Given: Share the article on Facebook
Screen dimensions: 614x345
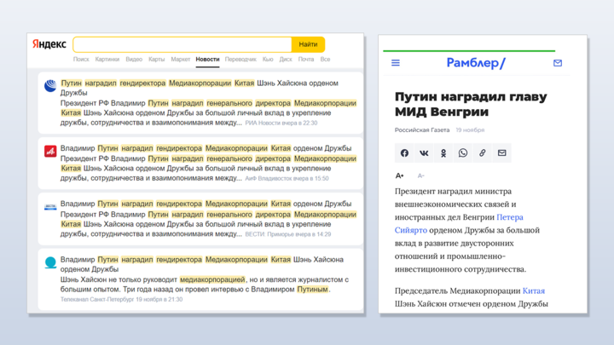Looking at the screenshot, I should point(404,153).
